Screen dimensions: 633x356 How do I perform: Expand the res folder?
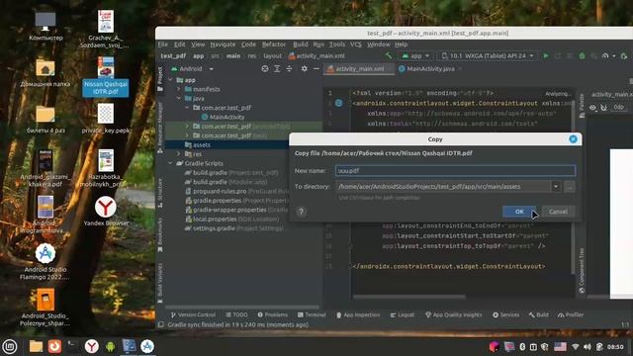pyautogui.click(x=179, y=154)
